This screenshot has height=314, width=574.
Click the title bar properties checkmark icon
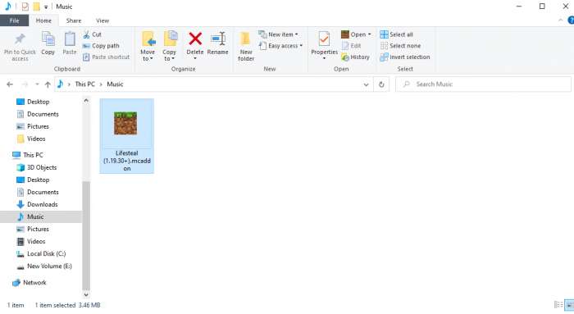click(x=25, y=7)
